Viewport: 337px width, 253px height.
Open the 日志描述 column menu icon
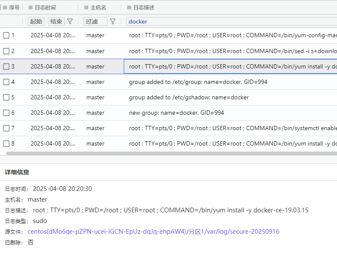pos(129,8)
